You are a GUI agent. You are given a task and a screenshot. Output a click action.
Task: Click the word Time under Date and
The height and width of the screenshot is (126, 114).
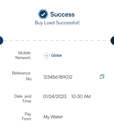point(27,101)
